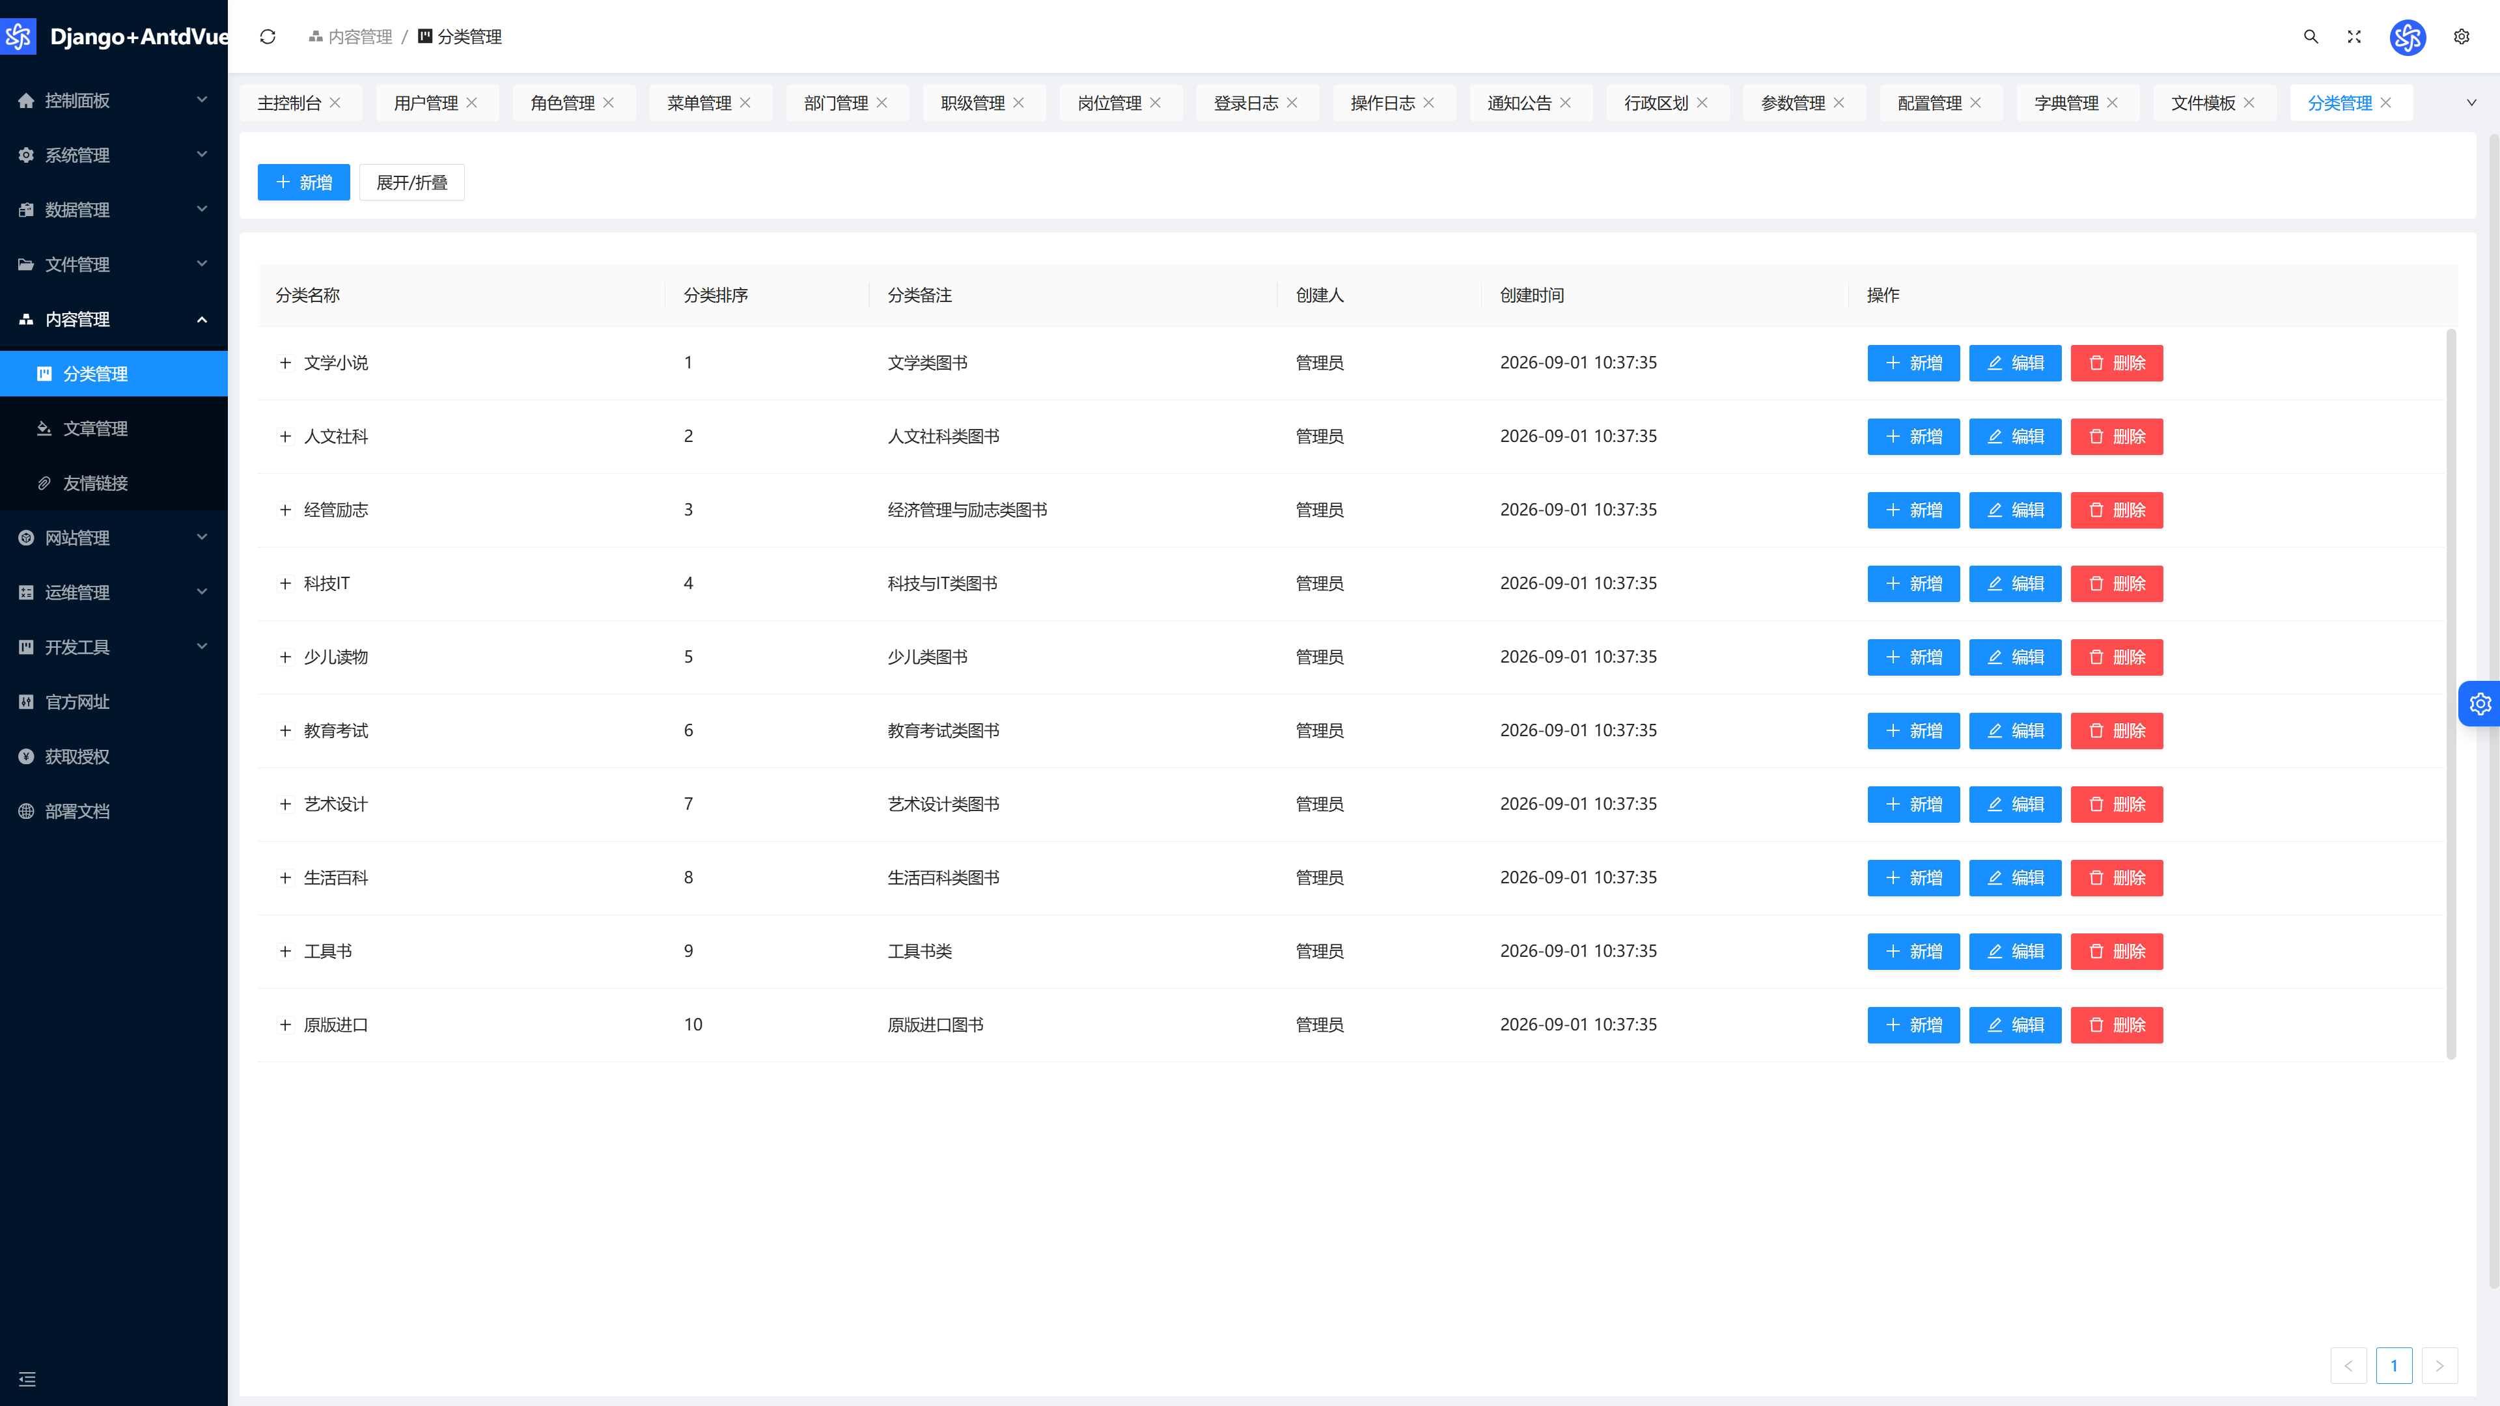Open the blue floating theme settings gear
2500x1406 pixels.
pyautogui.click(x=2480, y=704)
